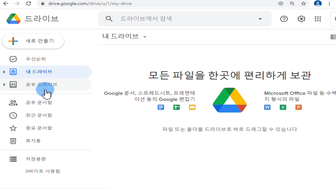Expand the 내 드라이브 tree arrow
This screenshot has width=336, height=189.
click(4, 72)
